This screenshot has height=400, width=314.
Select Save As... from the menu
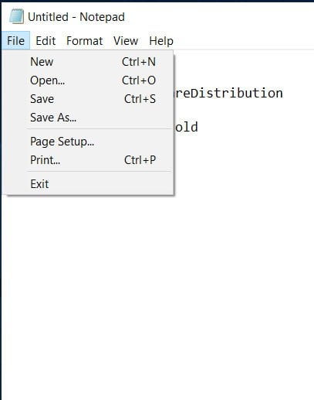(89, 118)
